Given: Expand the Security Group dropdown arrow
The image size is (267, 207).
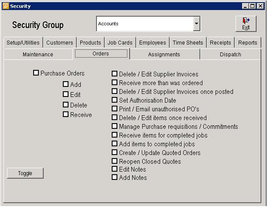Looking at the screenshot, I should 197,24.
